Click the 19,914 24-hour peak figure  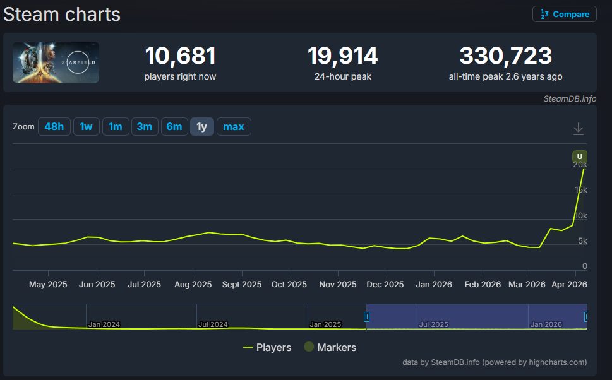click(343, 56)
